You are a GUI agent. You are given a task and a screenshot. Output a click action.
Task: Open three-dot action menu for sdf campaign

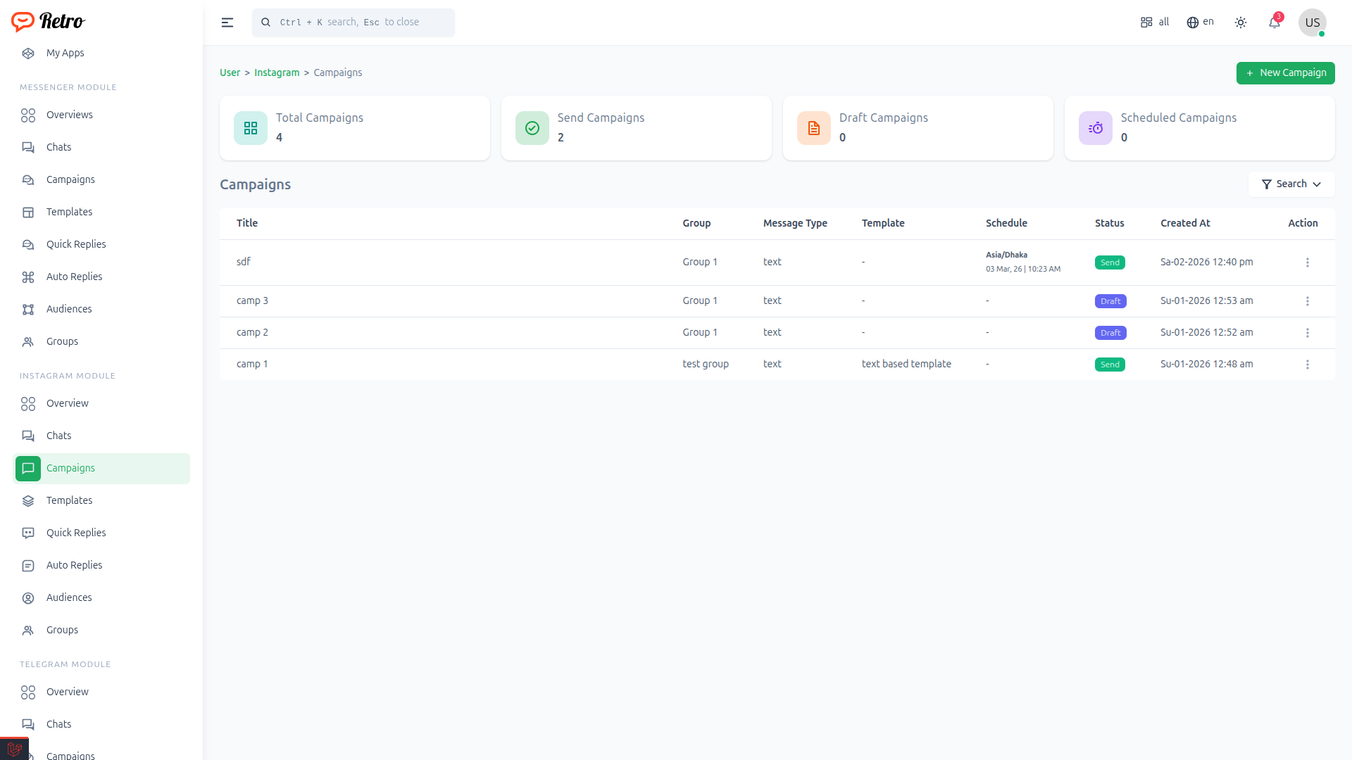pyautogui.click(x=1308, y=262)
